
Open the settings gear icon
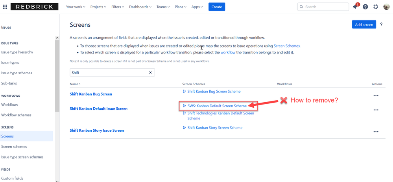375,7
